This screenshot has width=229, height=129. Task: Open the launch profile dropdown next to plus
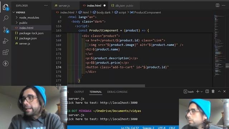tap(201, 92)
